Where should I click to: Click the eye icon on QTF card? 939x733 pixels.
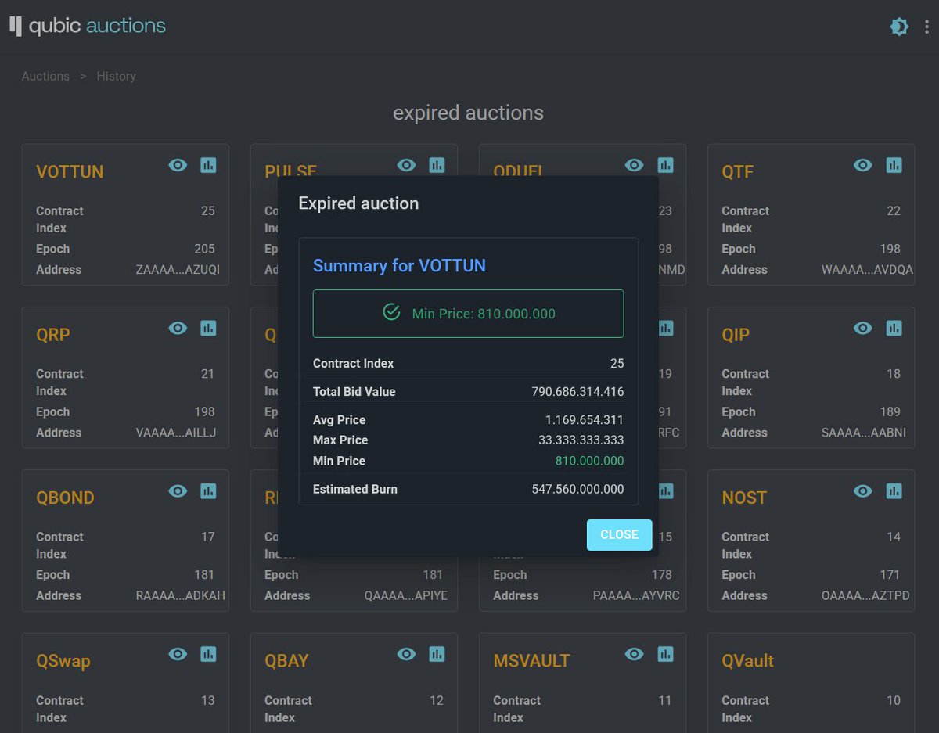tap(863, 165)
